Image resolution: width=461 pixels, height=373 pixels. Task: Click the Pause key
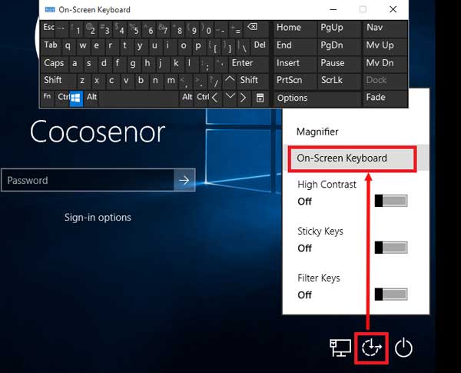click(x=338, y=63)
